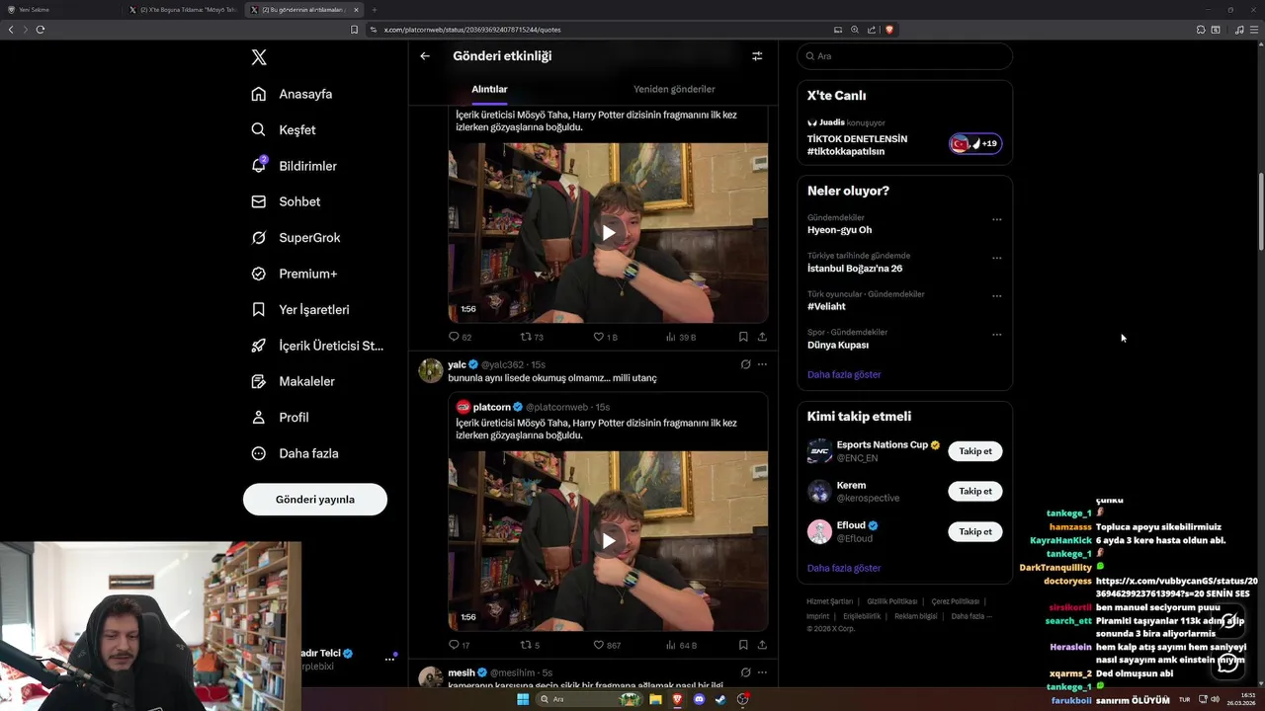
Task: Open options for #Veliaht trend
Action: [996, 296]
